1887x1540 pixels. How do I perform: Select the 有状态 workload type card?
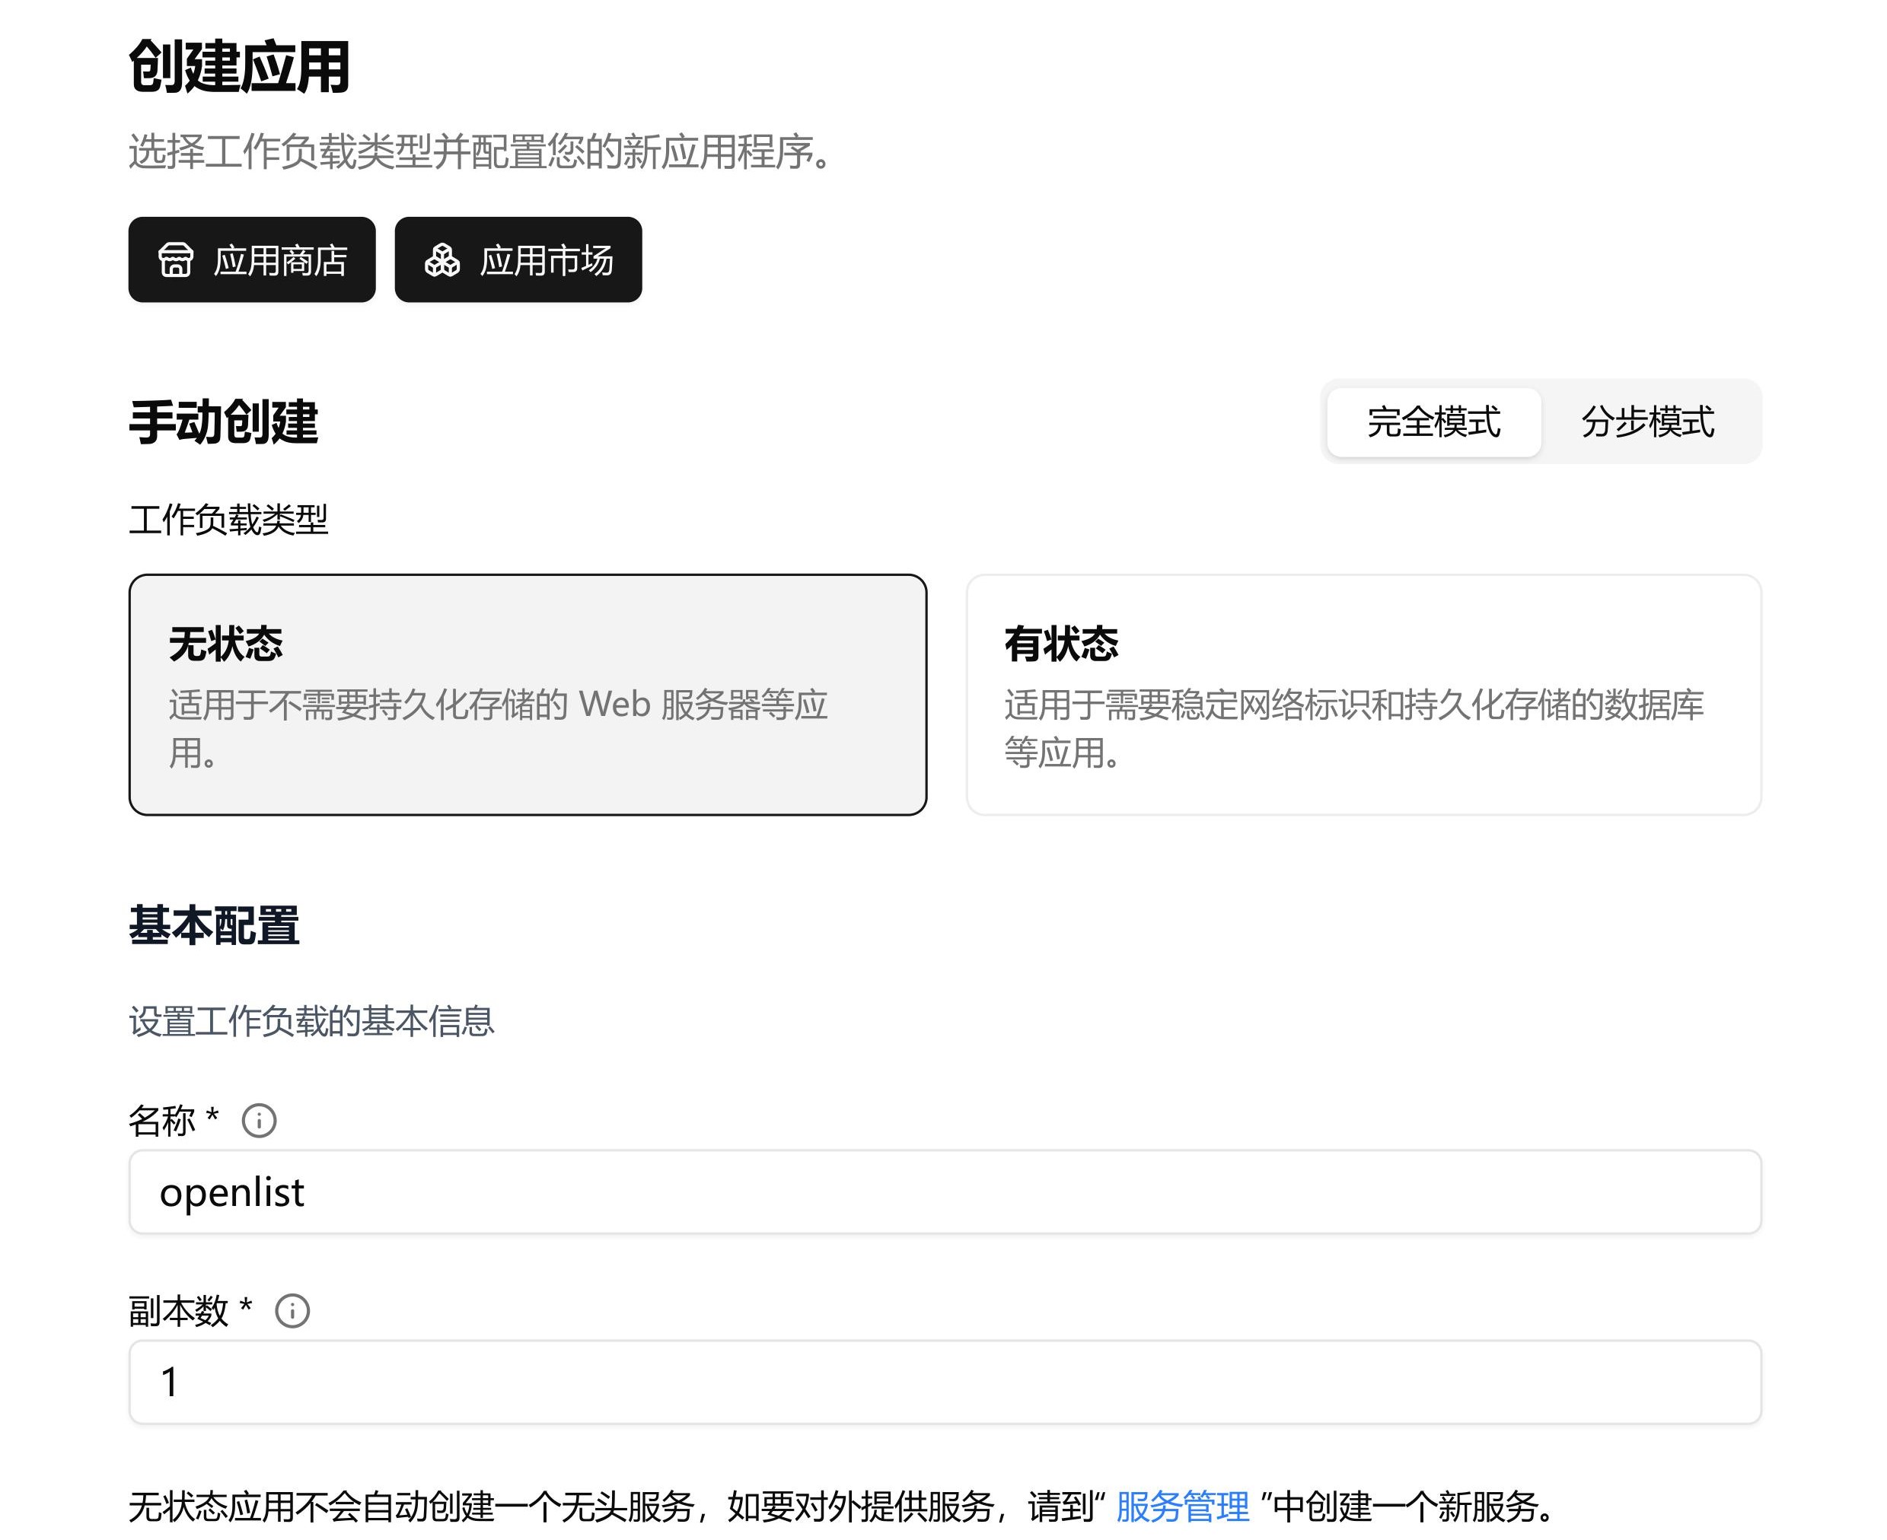point(1364,695)
